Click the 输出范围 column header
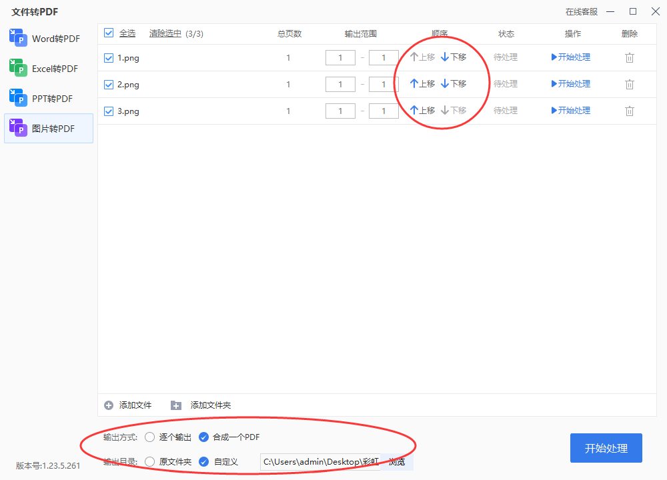This screenshot has height=480, width=667. (361, 33)
